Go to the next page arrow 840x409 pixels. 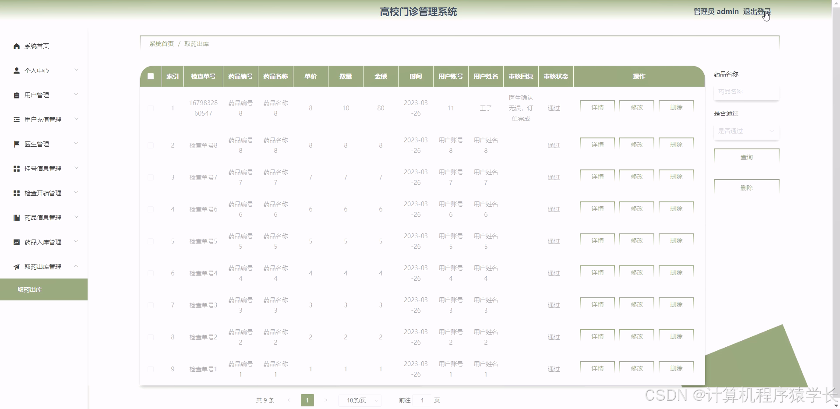[x=326, y=400]
